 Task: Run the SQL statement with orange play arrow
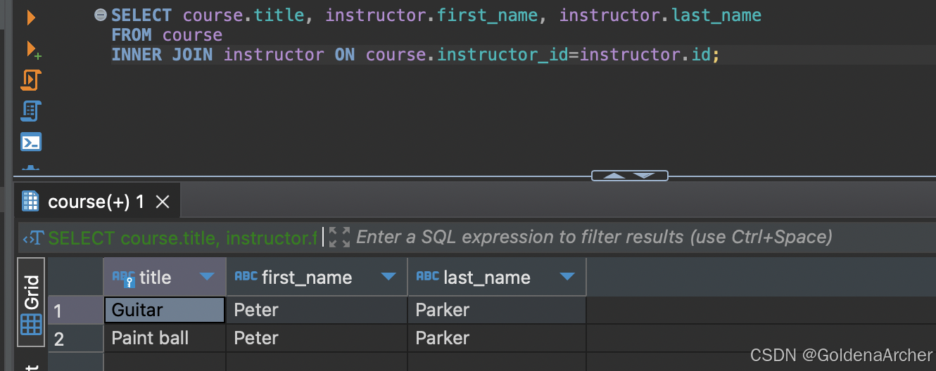[x=31, y=17]
